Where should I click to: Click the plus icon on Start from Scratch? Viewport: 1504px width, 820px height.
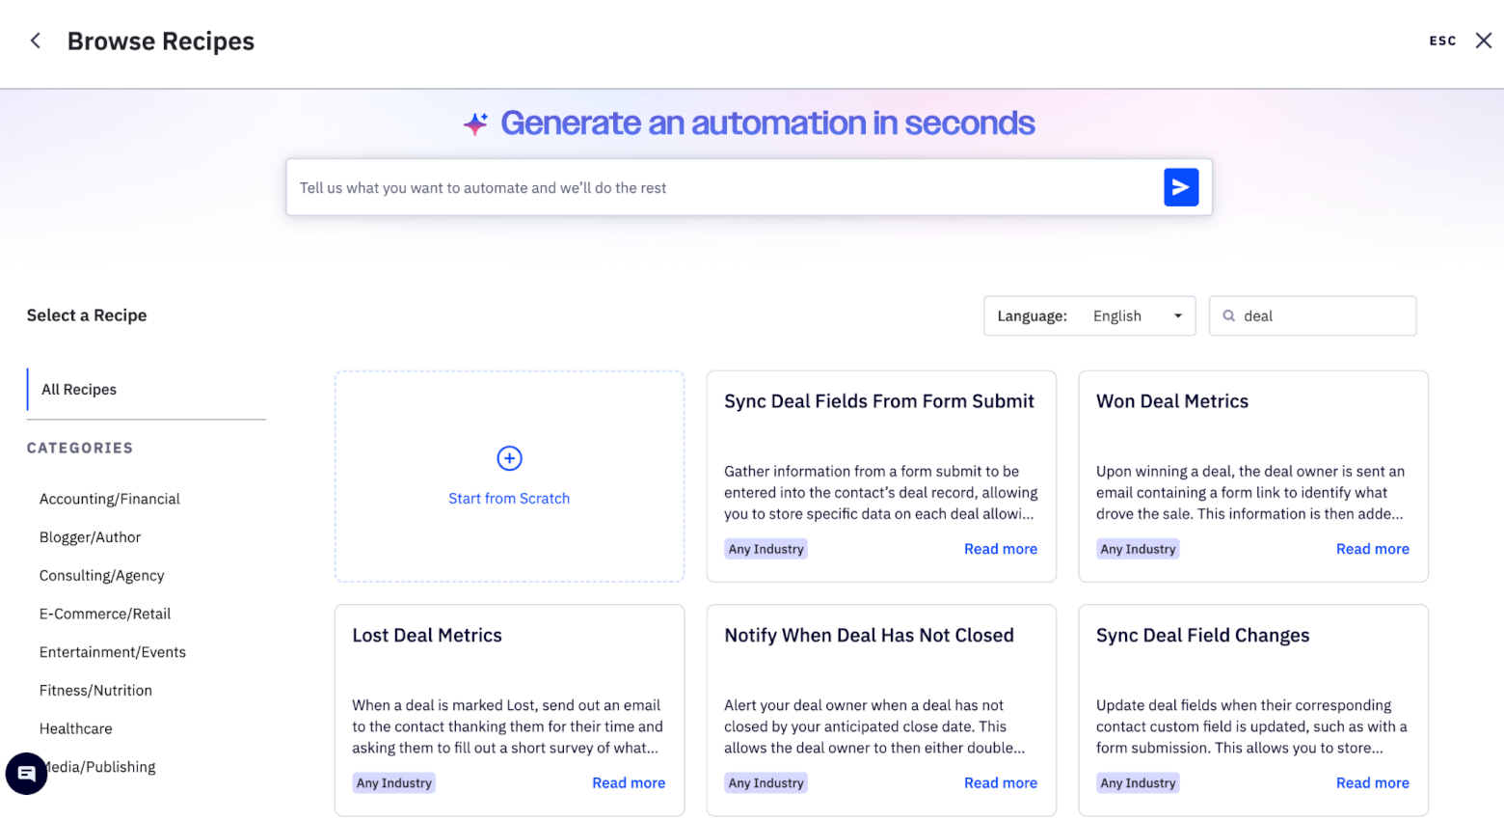(x=509, y=458)
